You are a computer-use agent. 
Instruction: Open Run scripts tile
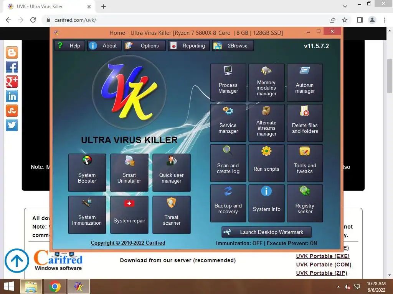266,163
